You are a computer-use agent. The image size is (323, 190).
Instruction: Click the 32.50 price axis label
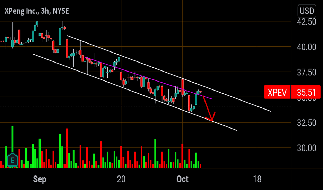click(x=306, y=123)
